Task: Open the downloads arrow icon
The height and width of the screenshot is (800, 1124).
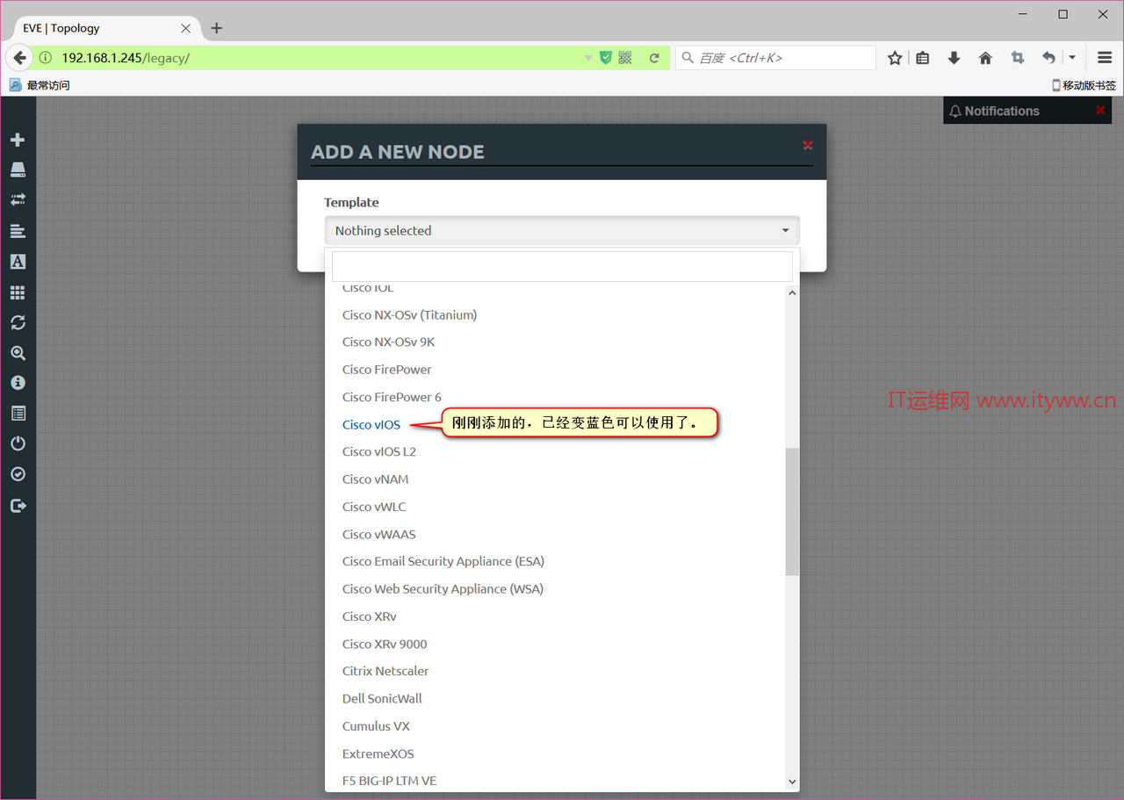Action: click(954, 58)
